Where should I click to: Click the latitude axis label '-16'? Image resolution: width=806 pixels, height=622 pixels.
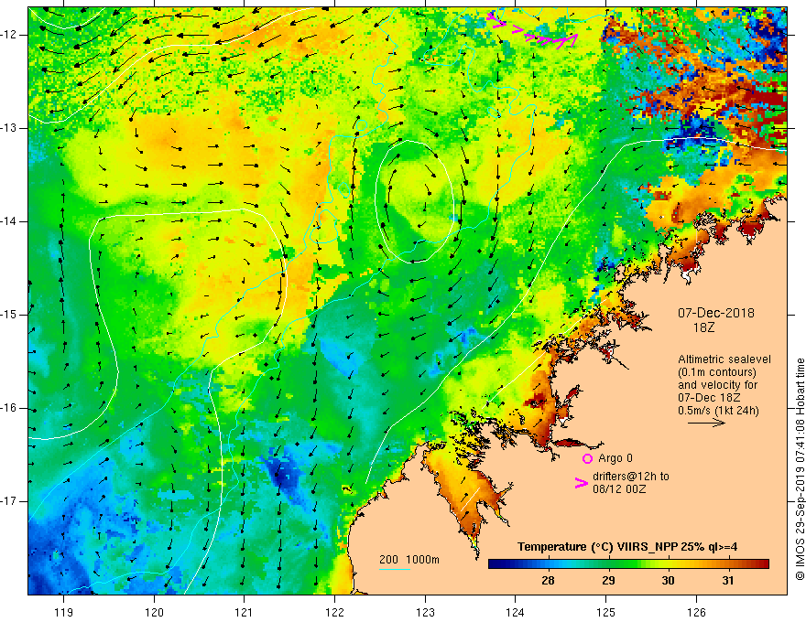pos(9,408)
